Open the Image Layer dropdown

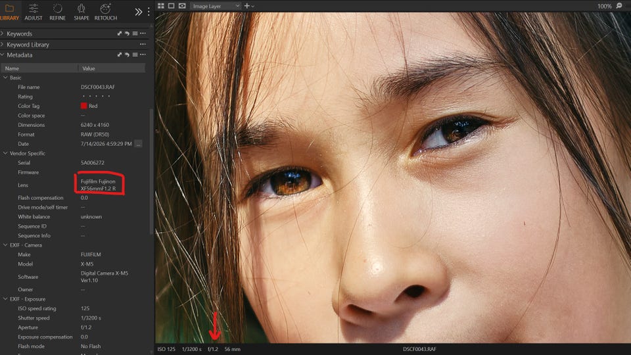(x=216, y=6)
